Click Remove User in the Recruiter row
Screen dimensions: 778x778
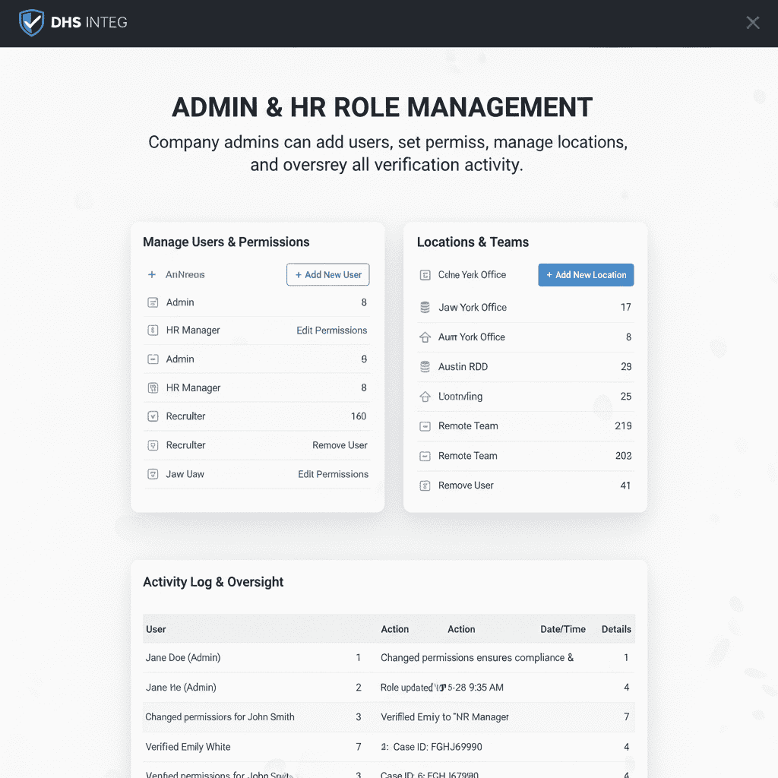coord(340,445)
